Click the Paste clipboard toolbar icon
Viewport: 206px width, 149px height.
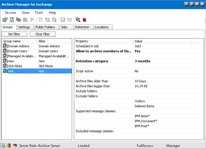25,20
